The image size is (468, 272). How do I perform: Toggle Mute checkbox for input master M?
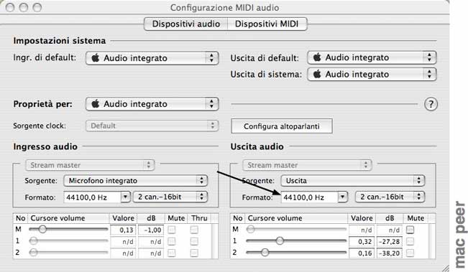(172, 230)
